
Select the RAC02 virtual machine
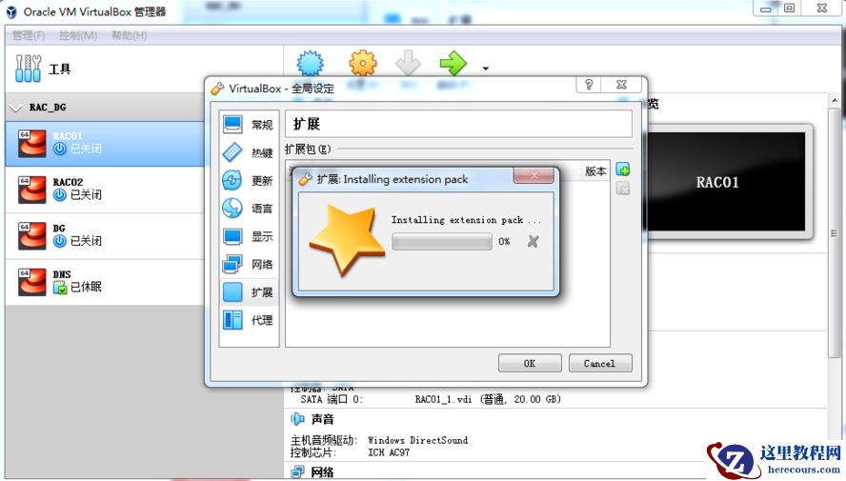pos(105,190)
